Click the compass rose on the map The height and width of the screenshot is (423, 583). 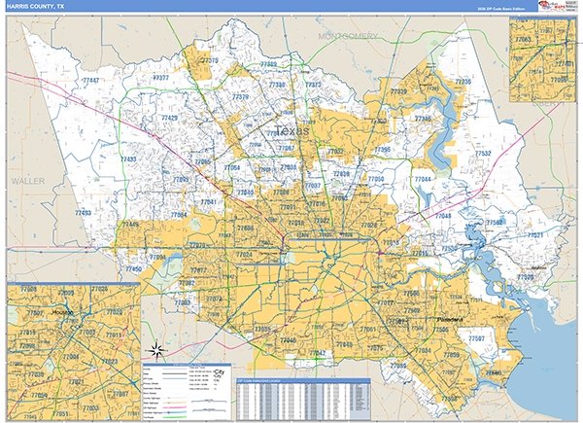pyautogui.click(x=156, y=350)
